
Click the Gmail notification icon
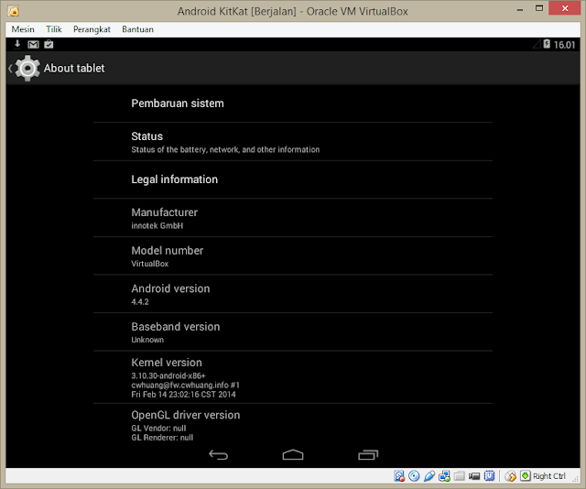click(x=33, y=45)
